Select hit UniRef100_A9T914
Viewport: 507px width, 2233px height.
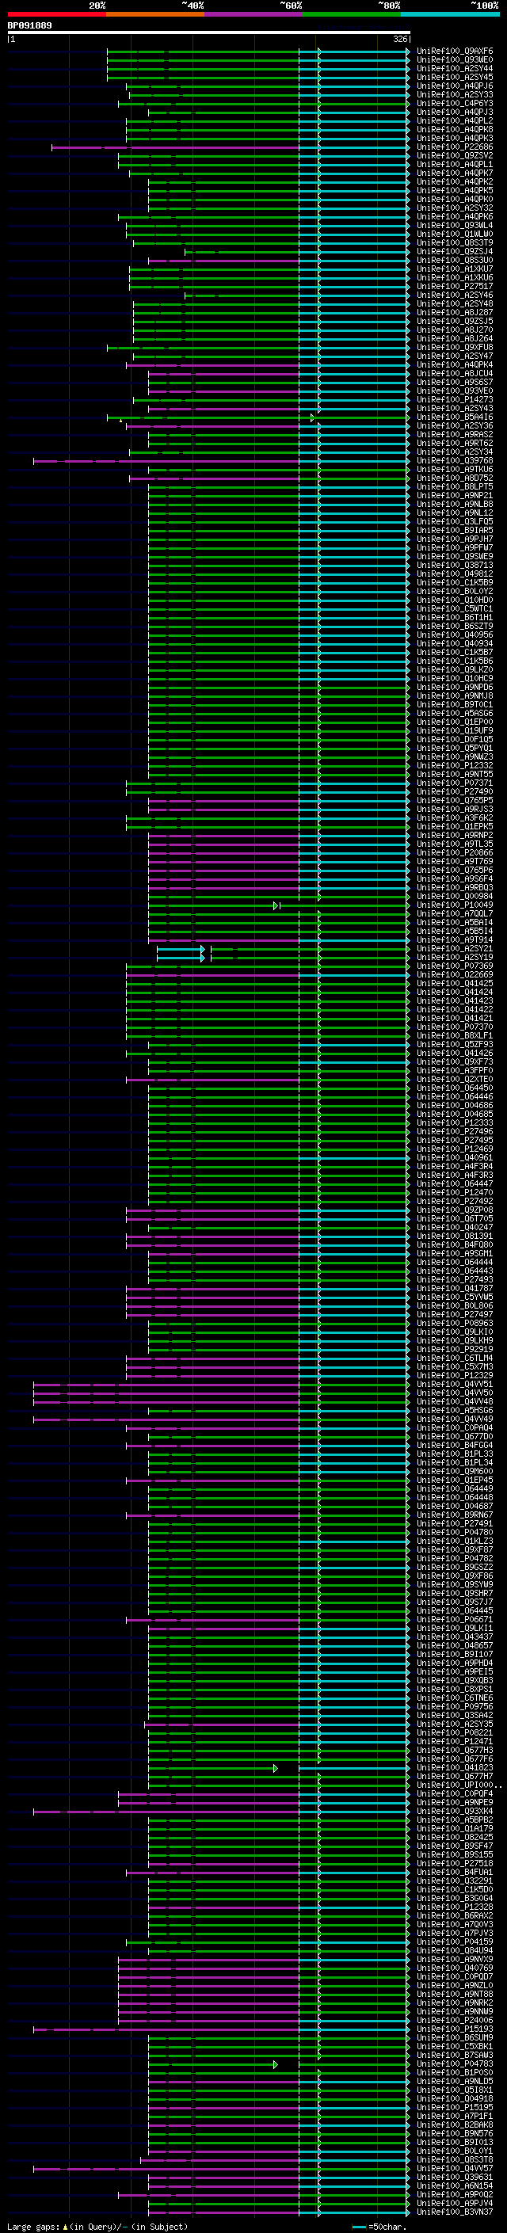(x=455, y=939)
